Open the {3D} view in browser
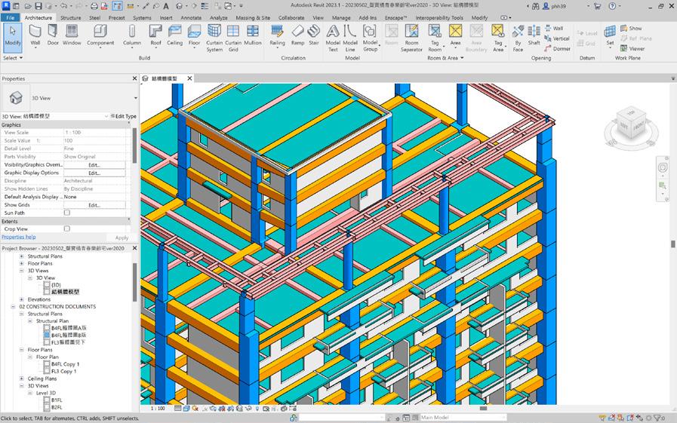 tap(56, 285)
